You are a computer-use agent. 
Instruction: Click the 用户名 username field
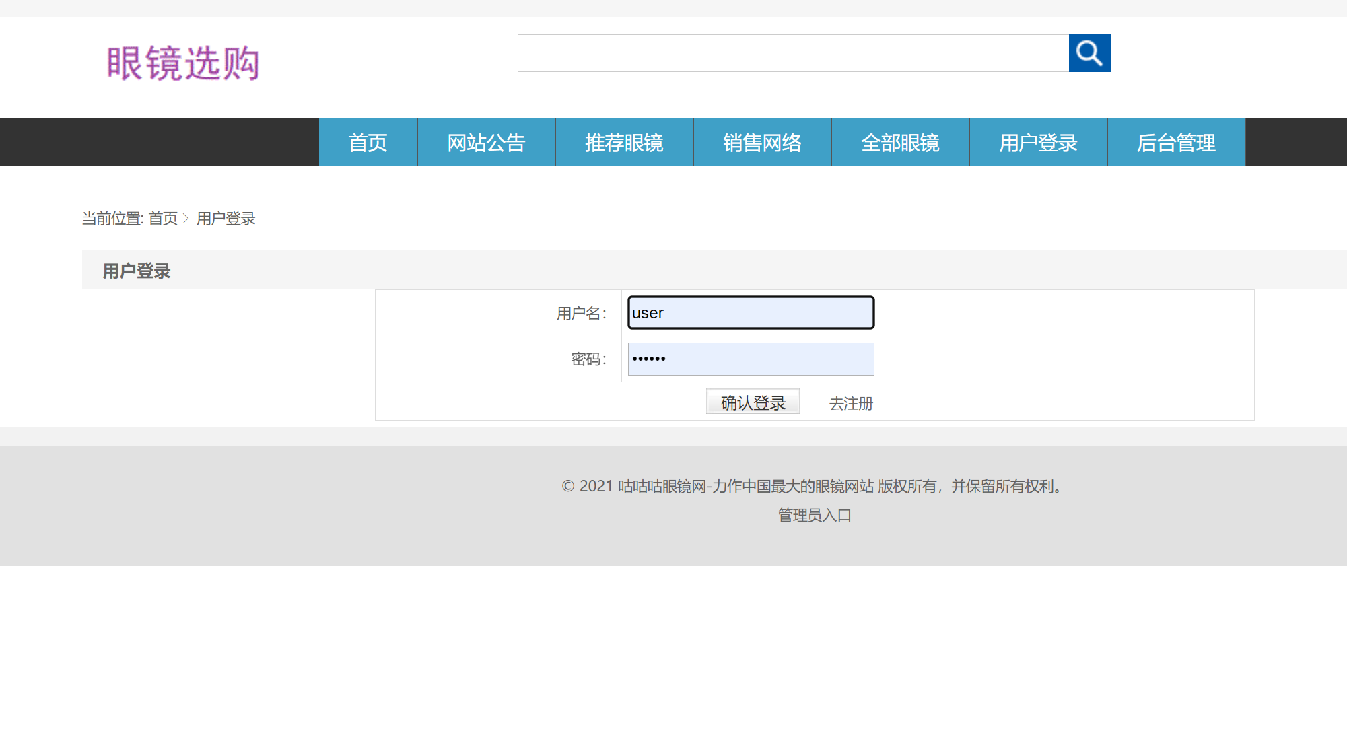click(751, 313)
